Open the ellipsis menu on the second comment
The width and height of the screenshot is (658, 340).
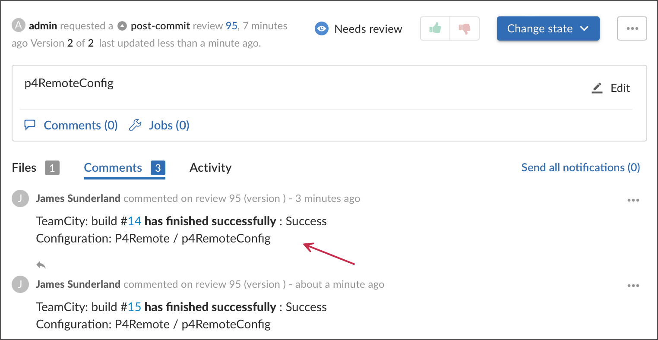click(x=633, y=285)
